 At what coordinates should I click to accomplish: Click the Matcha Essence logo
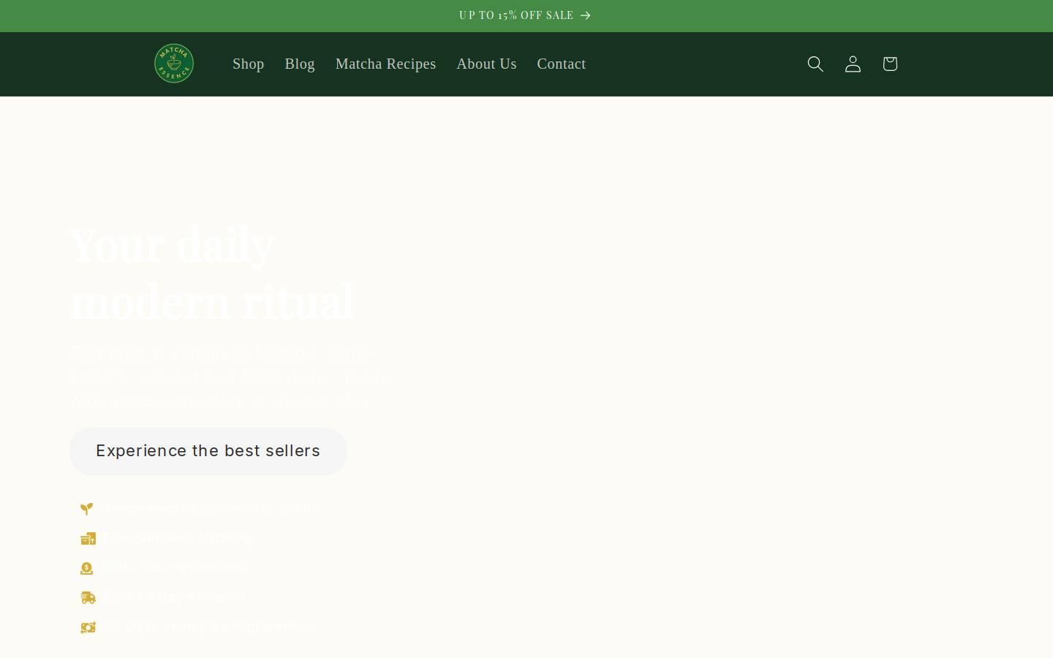click(x=174, y=64)
